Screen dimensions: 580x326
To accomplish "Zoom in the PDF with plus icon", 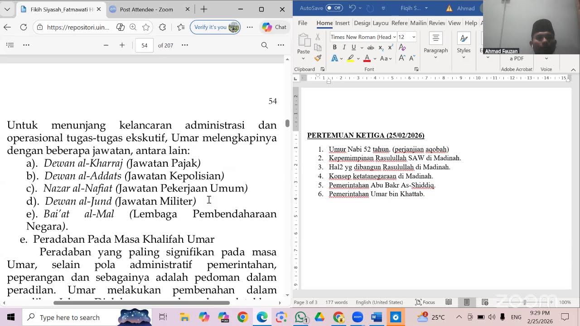I will click(122, 45).
